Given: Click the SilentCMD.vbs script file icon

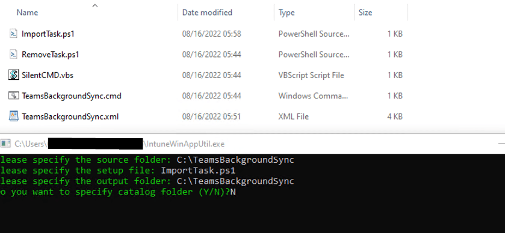Looking at the screenshot, I should click(x=13, y=75).
